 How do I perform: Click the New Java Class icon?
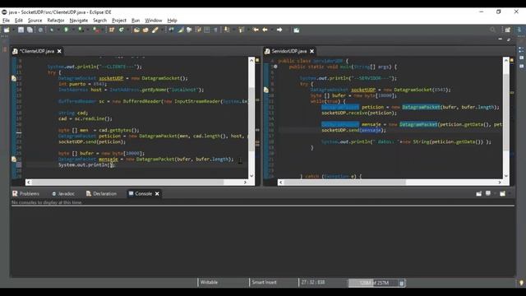(121, 30)
